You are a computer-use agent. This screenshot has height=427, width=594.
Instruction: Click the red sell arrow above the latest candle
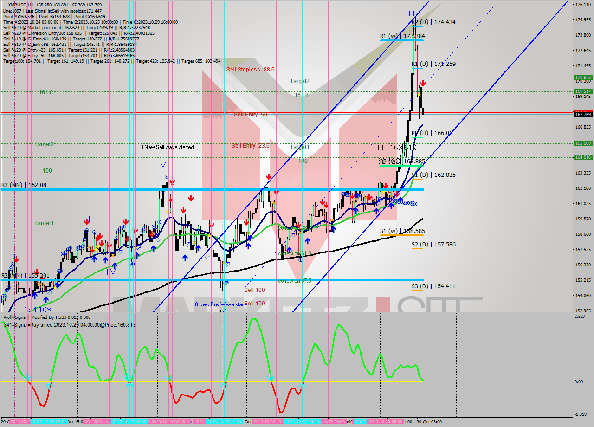pos(423,84)
